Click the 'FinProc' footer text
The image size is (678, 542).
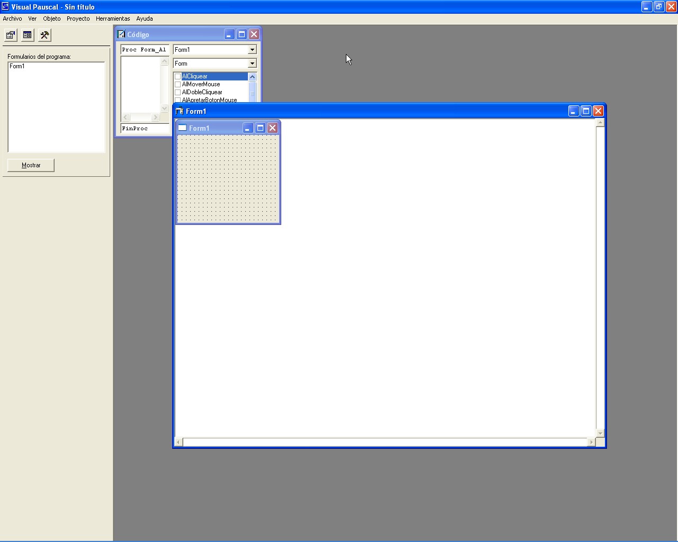coord(135,129)
